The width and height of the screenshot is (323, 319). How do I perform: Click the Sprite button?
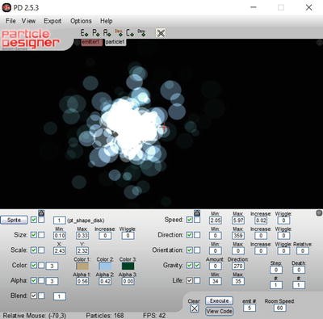14,220
